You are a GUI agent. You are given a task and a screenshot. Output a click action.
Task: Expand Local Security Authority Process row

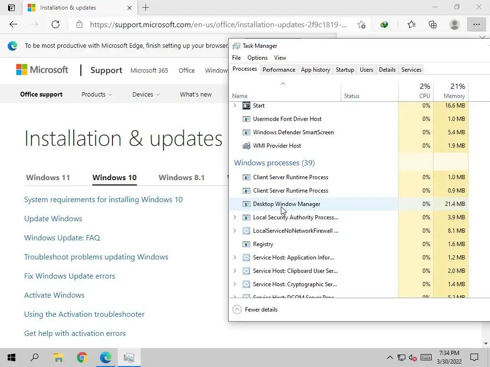(x=235, y=217)
